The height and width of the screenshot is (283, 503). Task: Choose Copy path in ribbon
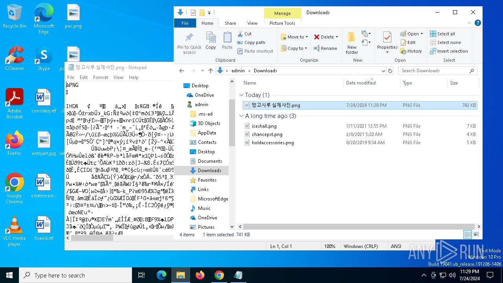pos(251,42)
